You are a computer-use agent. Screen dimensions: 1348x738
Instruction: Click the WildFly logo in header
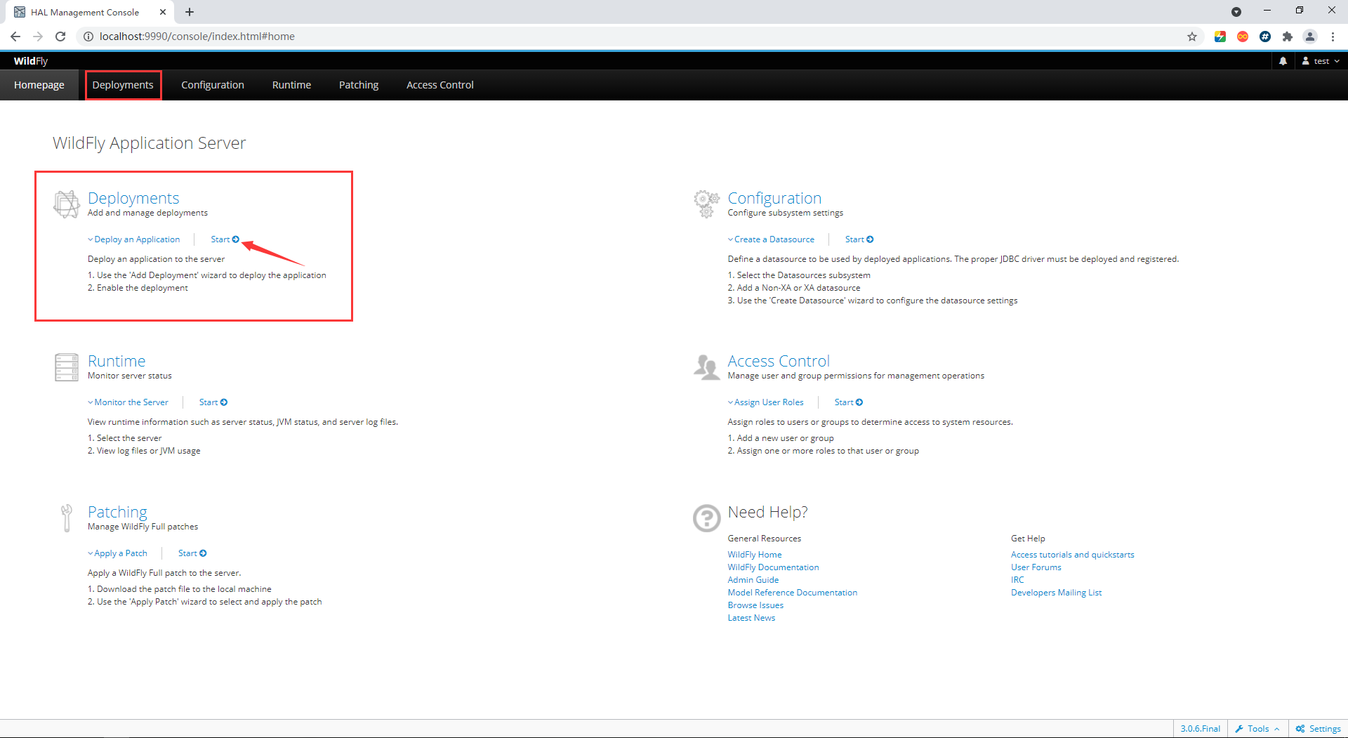(x=31, y=61)
